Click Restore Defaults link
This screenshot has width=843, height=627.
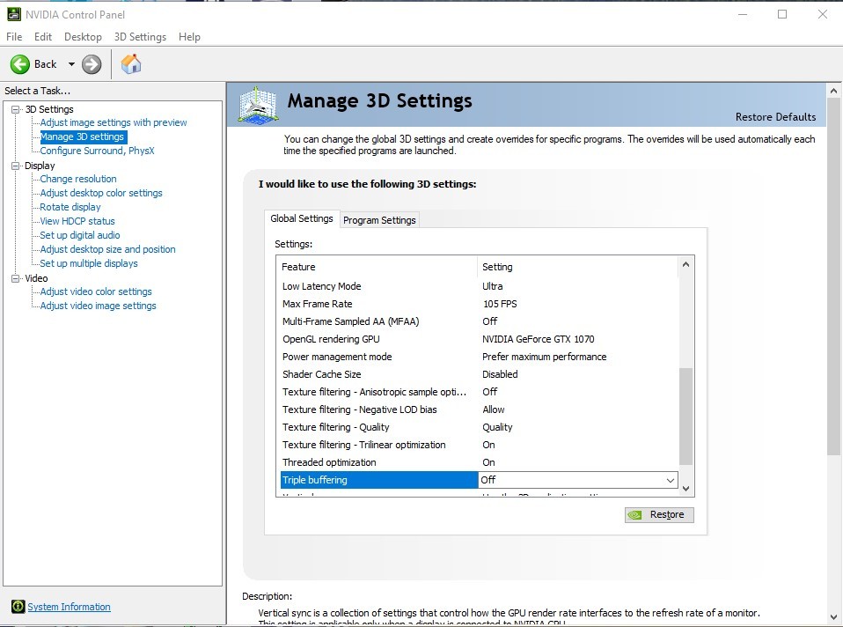pyautogui.click(x=775, y=117)
